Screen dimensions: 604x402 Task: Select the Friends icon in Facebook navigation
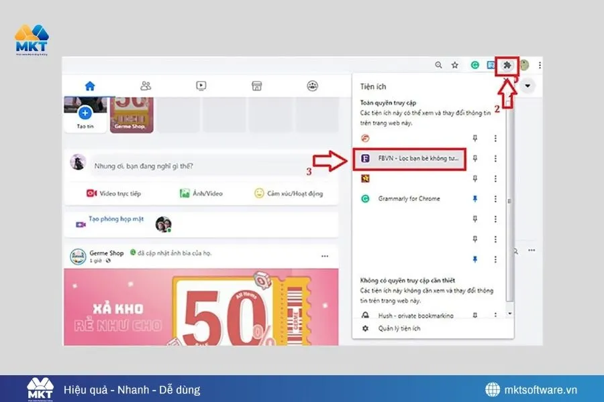pos(146,86)
